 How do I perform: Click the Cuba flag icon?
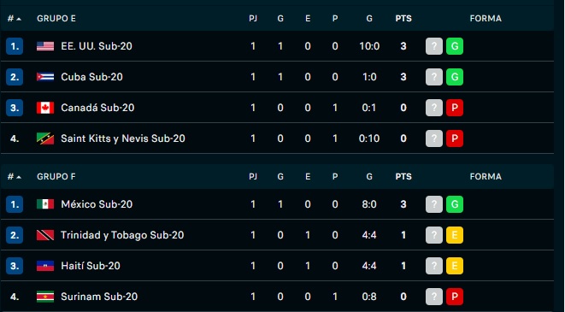[45, 77]
